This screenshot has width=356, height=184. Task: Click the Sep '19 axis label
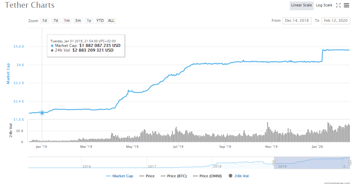pos(225,147)
